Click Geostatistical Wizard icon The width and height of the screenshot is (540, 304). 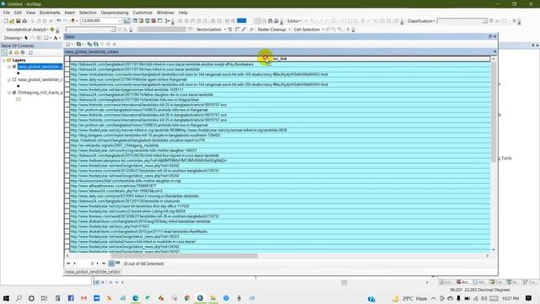click(52, 30)
